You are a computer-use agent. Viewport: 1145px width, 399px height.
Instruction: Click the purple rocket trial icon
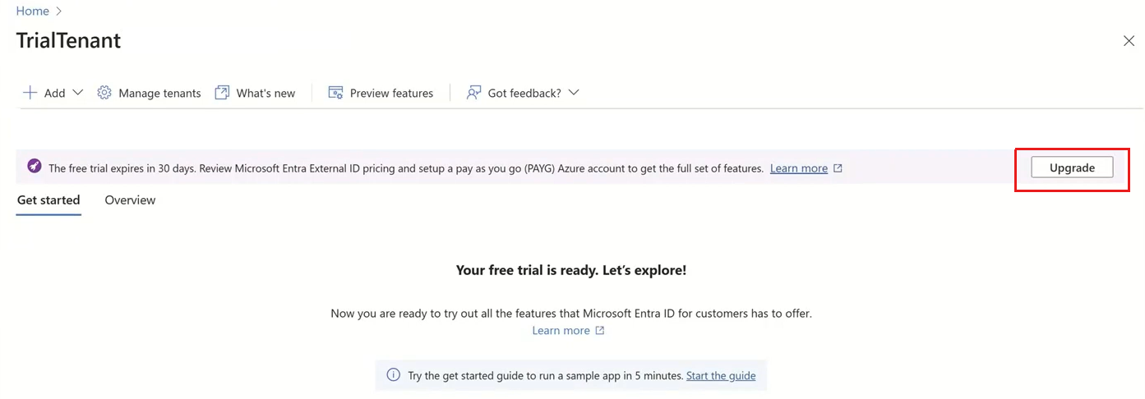(x=34, y=167)
